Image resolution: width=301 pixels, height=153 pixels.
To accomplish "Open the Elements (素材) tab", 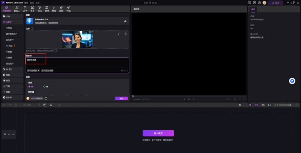I will pos(47,9).
